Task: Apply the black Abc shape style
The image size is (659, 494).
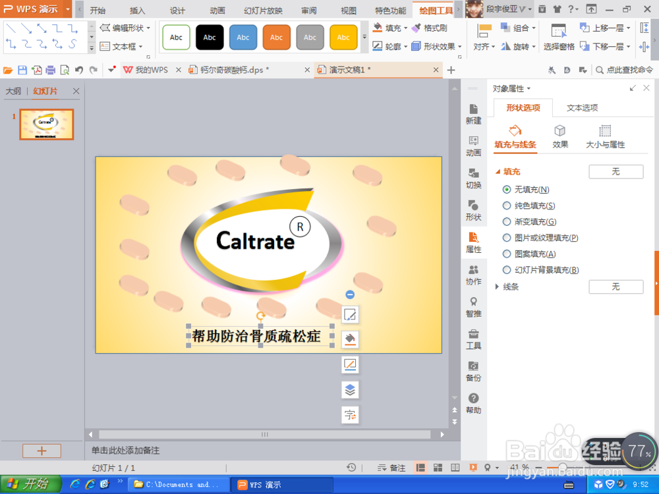Action: (210, 38)
